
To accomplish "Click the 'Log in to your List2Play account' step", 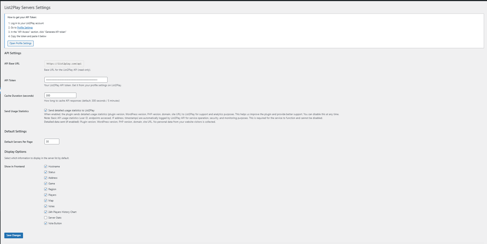I will (x=27, y=23).
